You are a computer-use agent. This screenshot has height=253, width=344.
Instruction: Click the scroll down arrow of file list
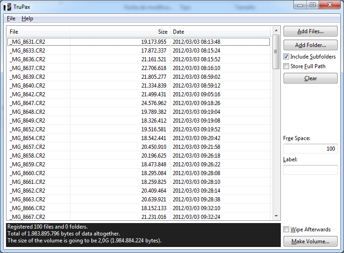[x=276, y=216]
